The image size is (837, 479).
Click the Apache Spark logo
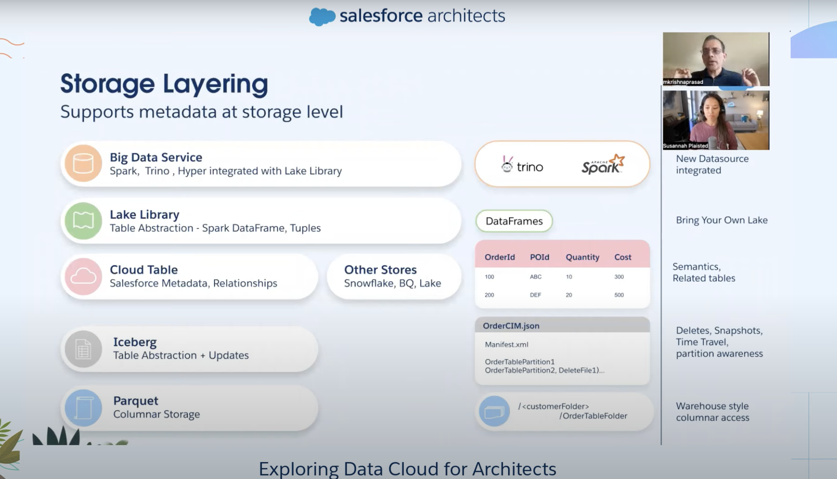603,164
